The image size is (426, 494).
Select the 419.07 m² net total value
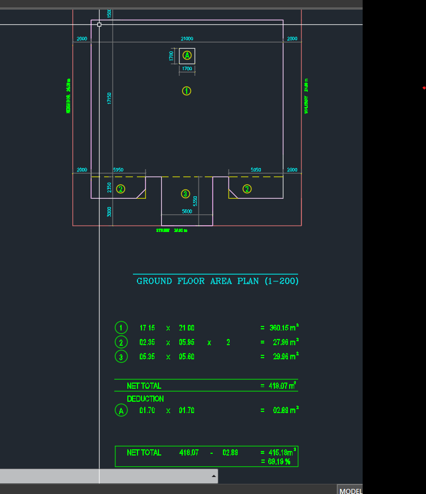point(282,385)
